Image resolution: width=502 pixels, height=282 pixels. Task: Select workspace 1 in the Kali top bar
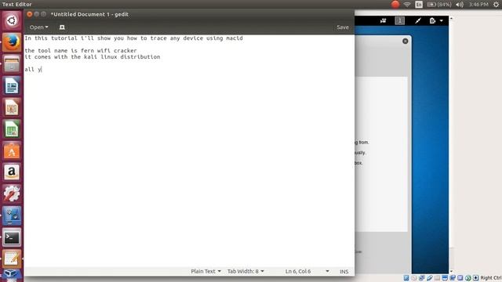click(399, 21)
